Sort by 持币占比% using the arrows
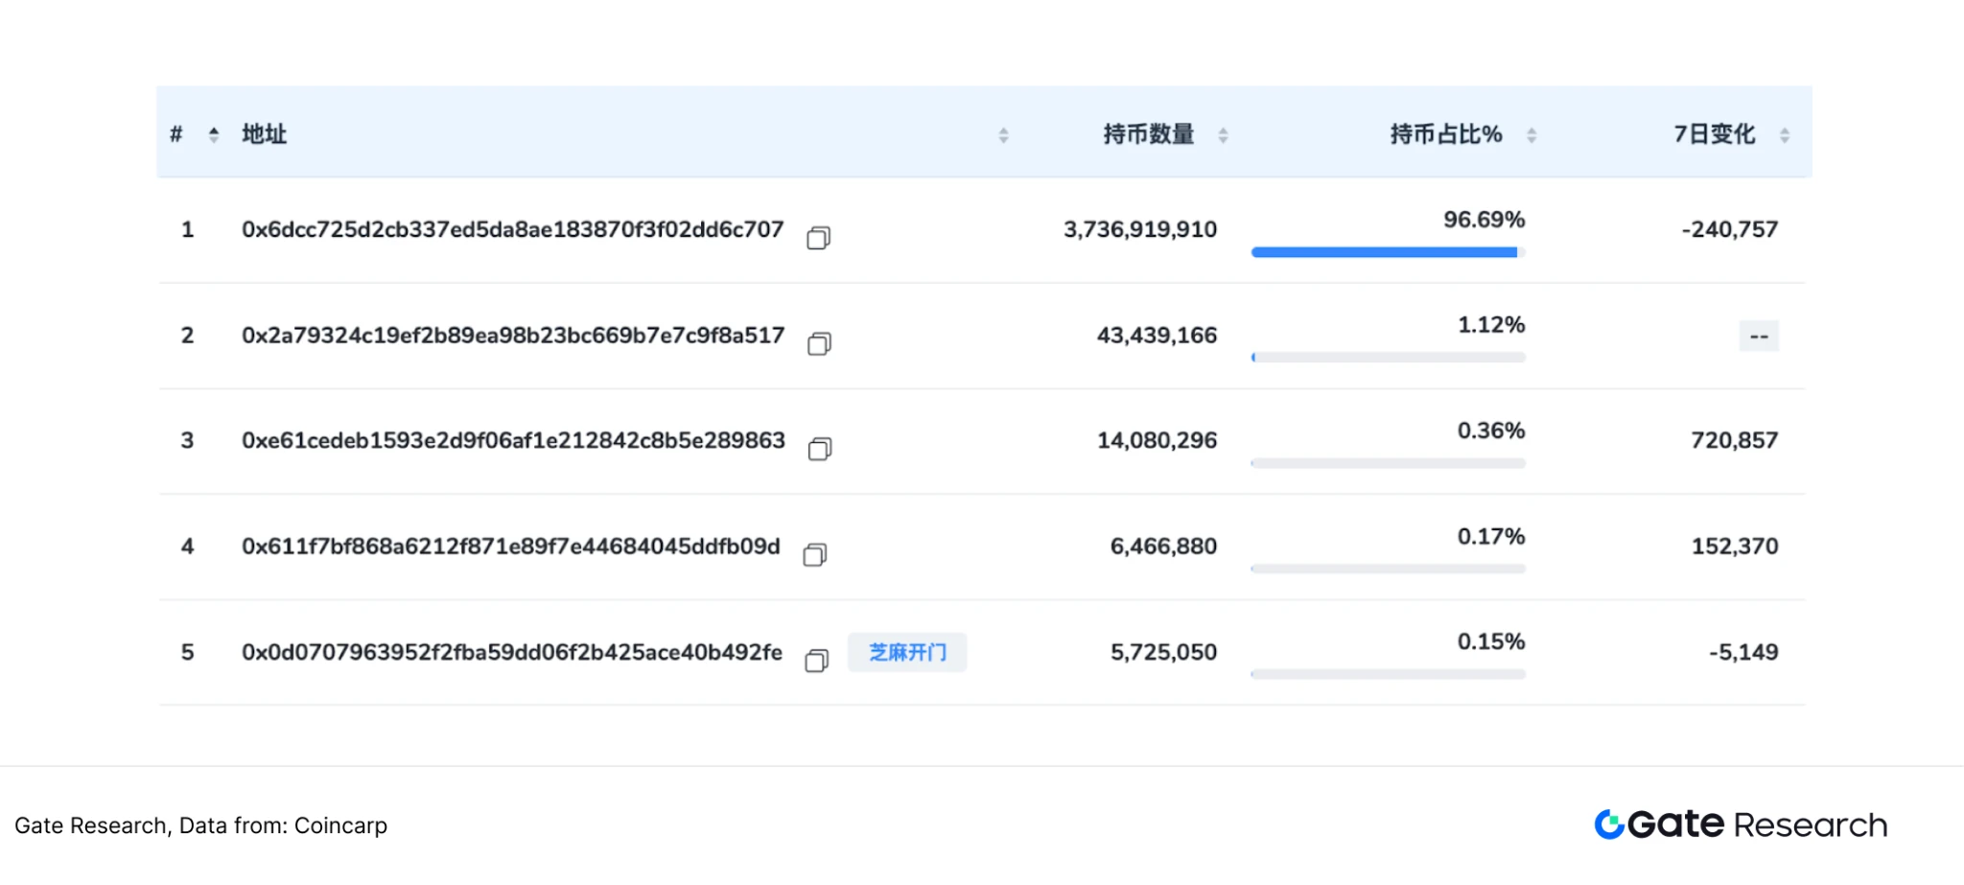Viewport: 1964px width, 885px height. click(1531, 135)
